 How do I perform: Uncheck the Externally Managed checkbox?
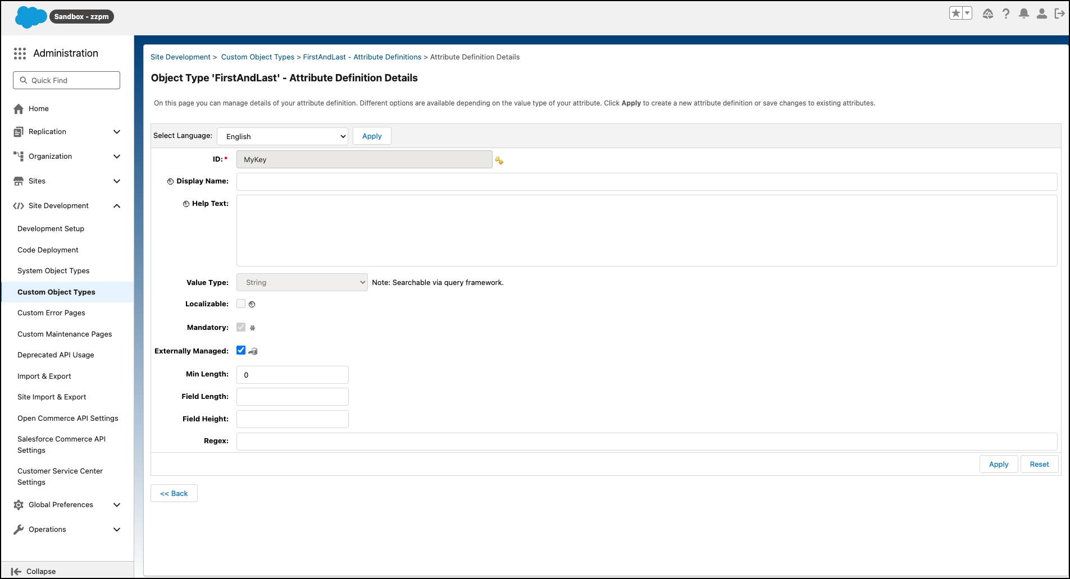tap(241, 350)
